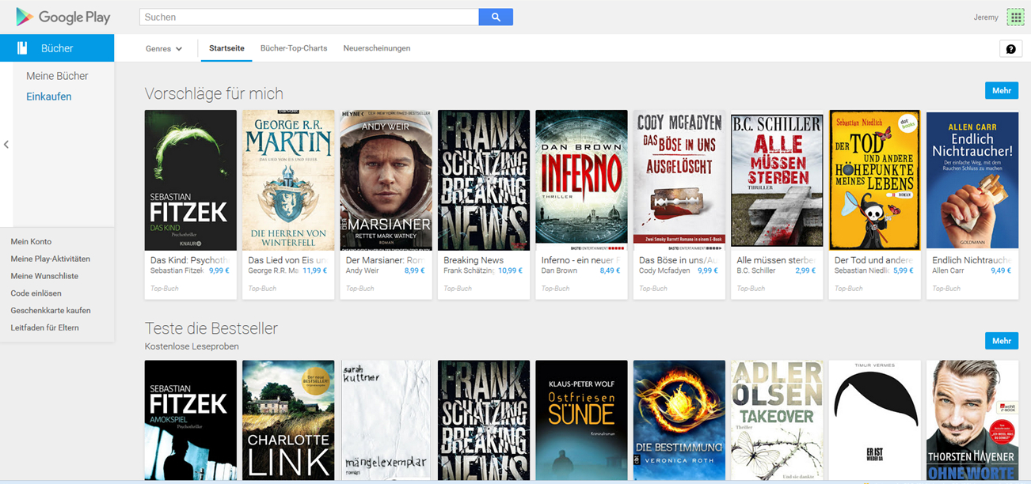Click the blue search magnifier button

coord(496,17)
